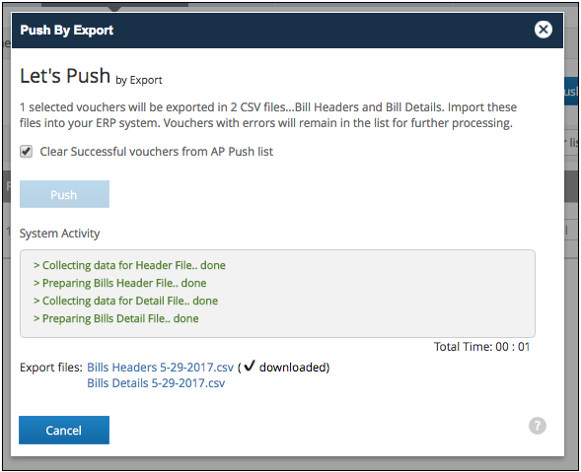Select the Preparing Bills Header File line
This screenshot has height=472, width=581.
119,283
